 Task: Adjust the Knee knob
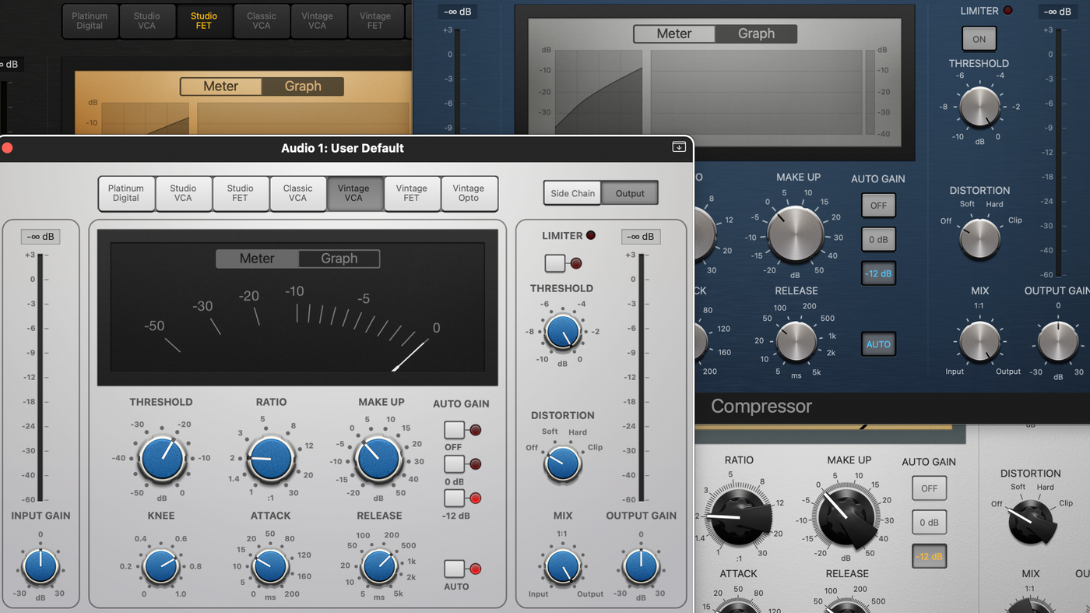(161, 566)
